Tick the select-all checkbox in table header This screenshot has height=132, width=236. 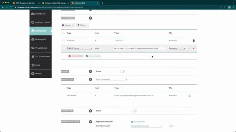63,33
